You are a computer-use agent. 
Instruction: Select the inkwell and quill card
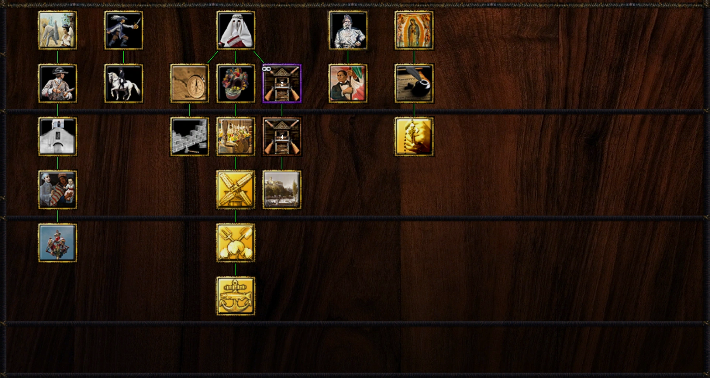[414, 83]
